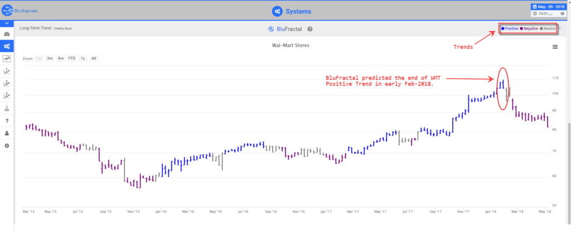
Task: Open the settings gear in sidebar
Action: (7, 146)
